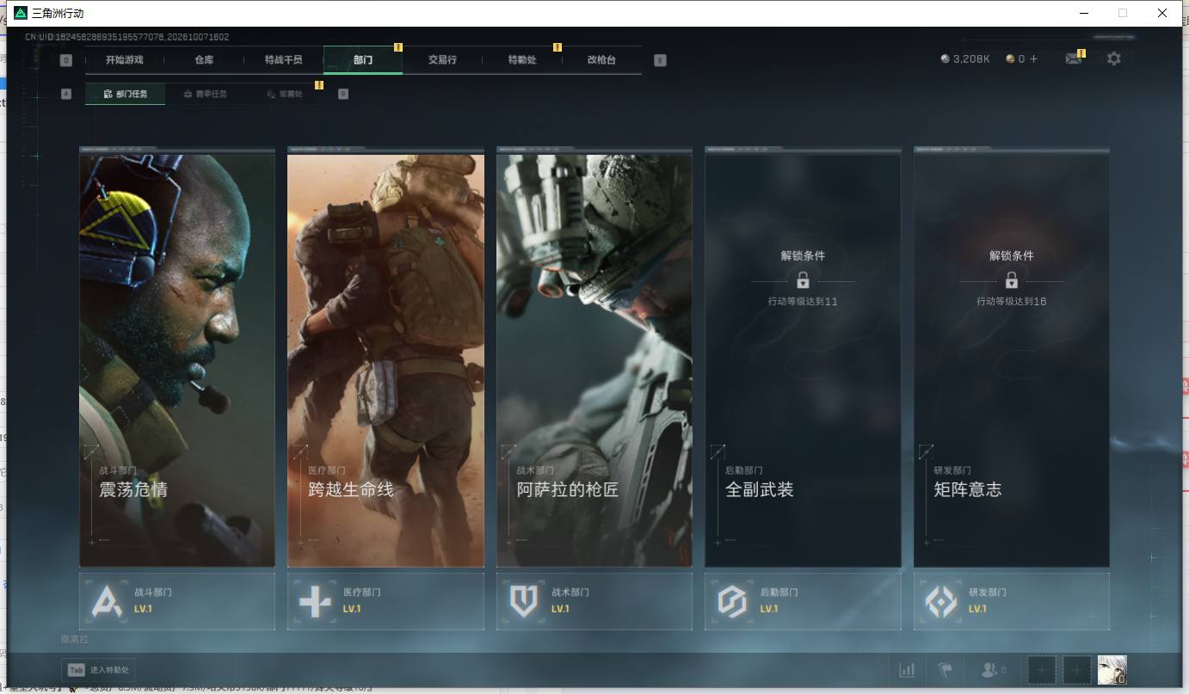Open the 仓库 tab
1189x694 pixels.
coord(204,60)
